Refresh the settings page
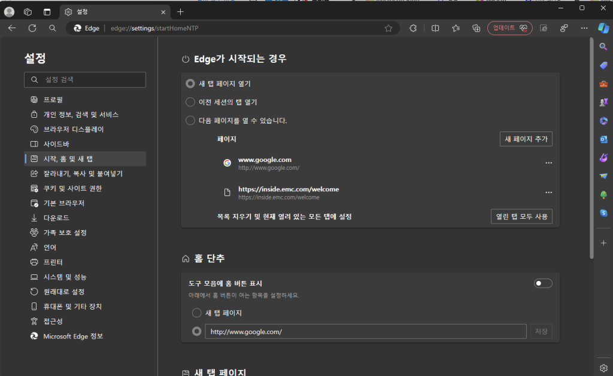 click(x=32, y=28)
